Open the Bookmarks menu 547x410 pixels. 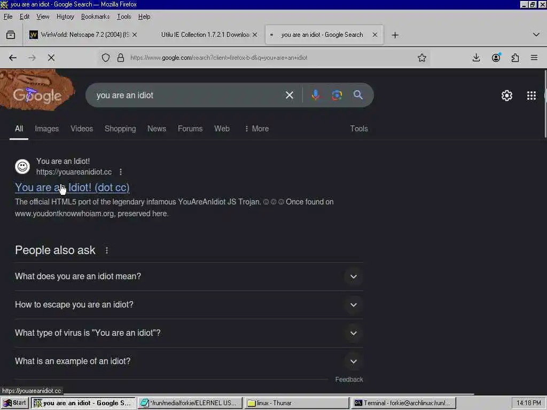coord(95,17)
